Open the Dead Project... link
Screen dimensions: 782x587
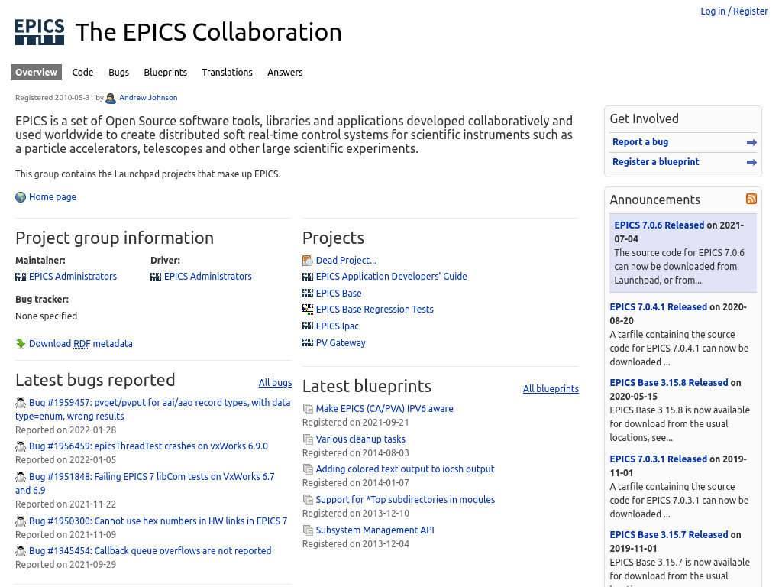pyautogui.click(x=346, y=261)
